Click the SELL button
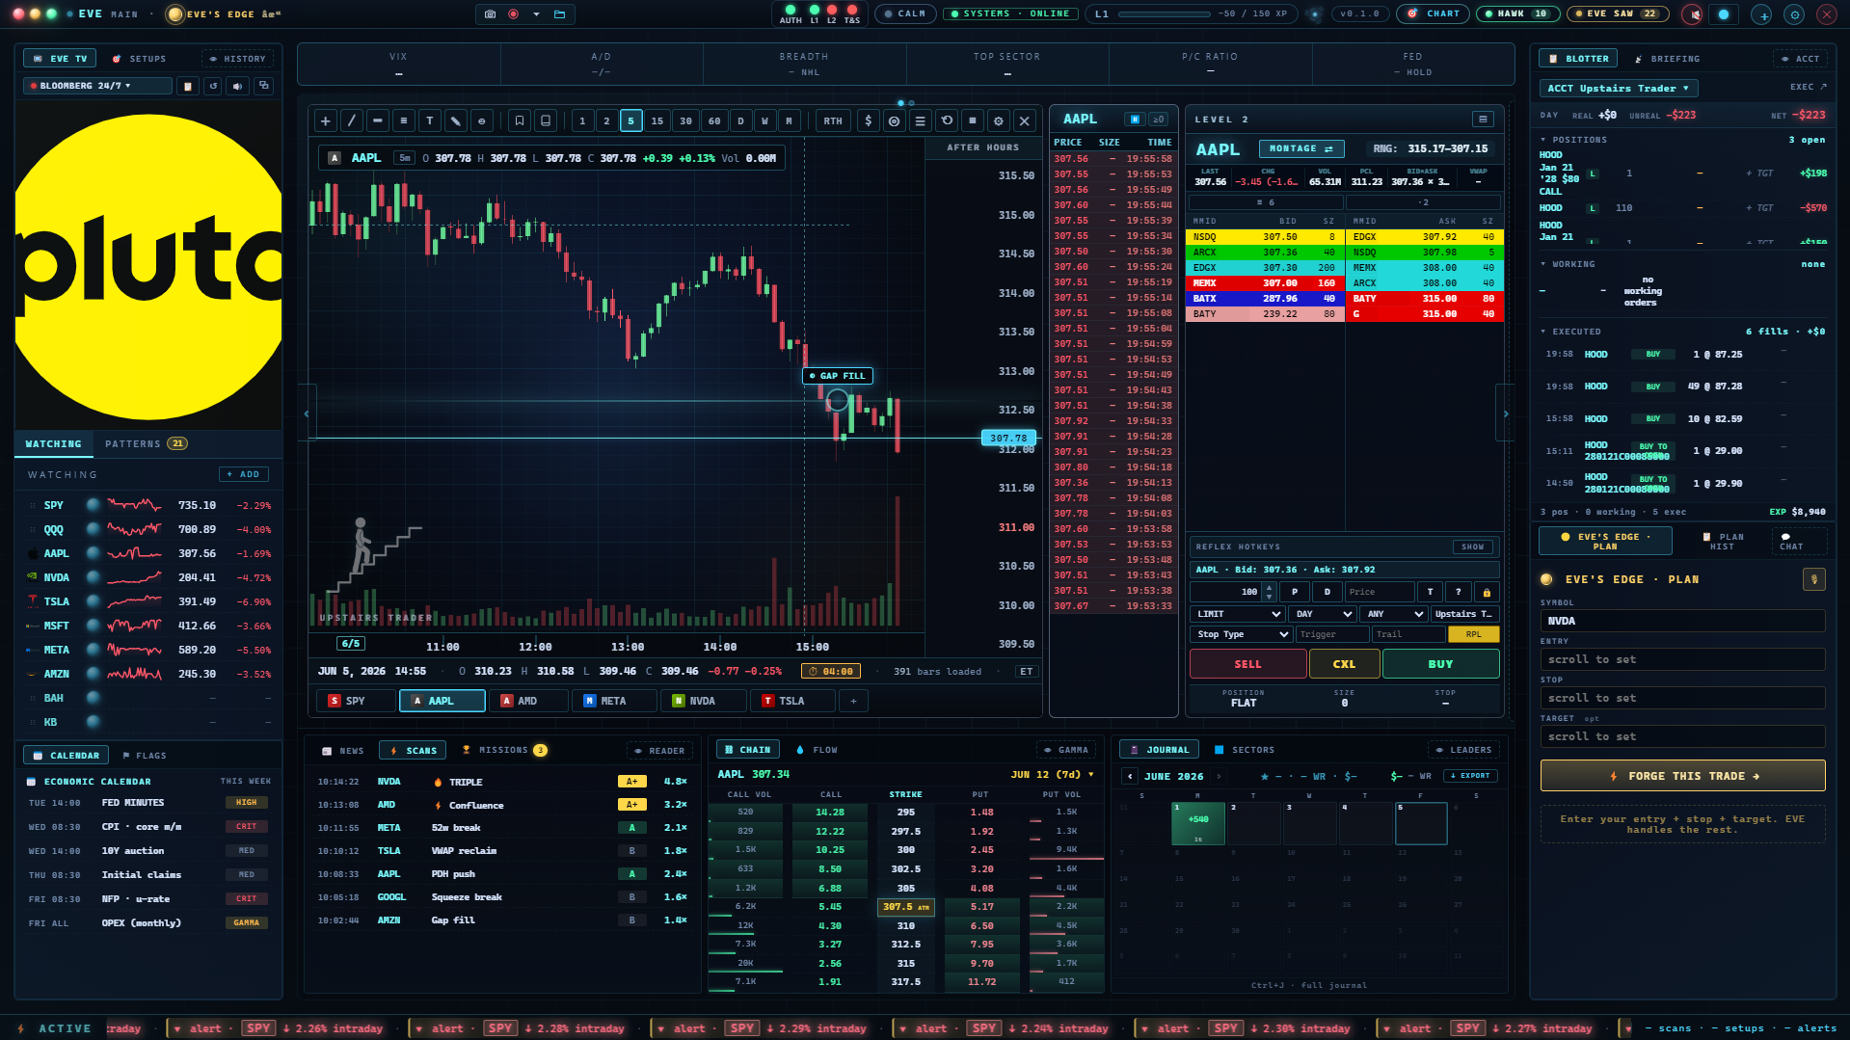Image resolution: width=1850 pixels, height=1040 pixels. [x=1248, y=664]
